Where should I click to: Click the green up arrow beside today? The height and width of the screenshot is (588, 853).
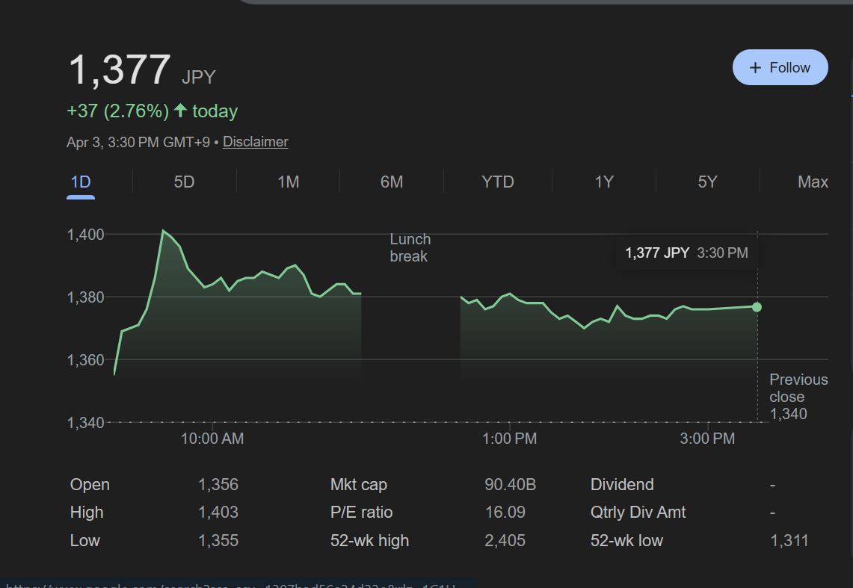point(180,111)
